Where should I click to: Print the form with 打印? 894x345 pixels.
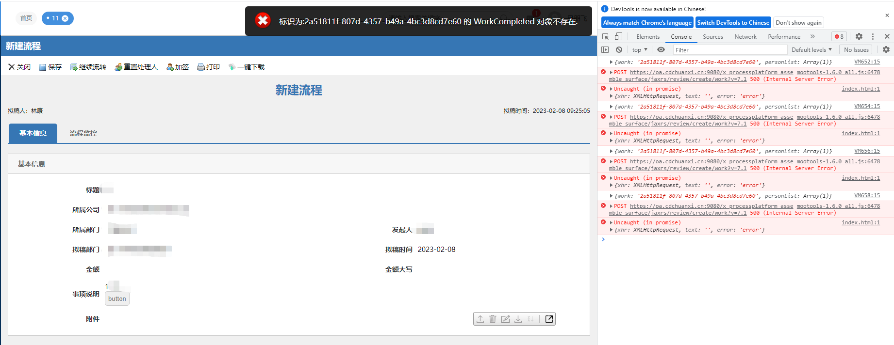pos(209,67)
